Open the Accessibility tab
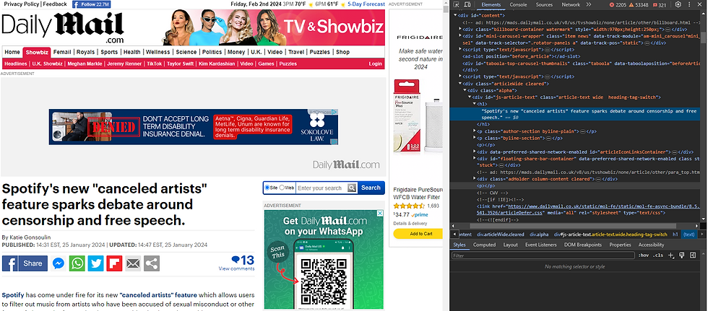The height and width of the screenshot is (311, 708). 651,245
